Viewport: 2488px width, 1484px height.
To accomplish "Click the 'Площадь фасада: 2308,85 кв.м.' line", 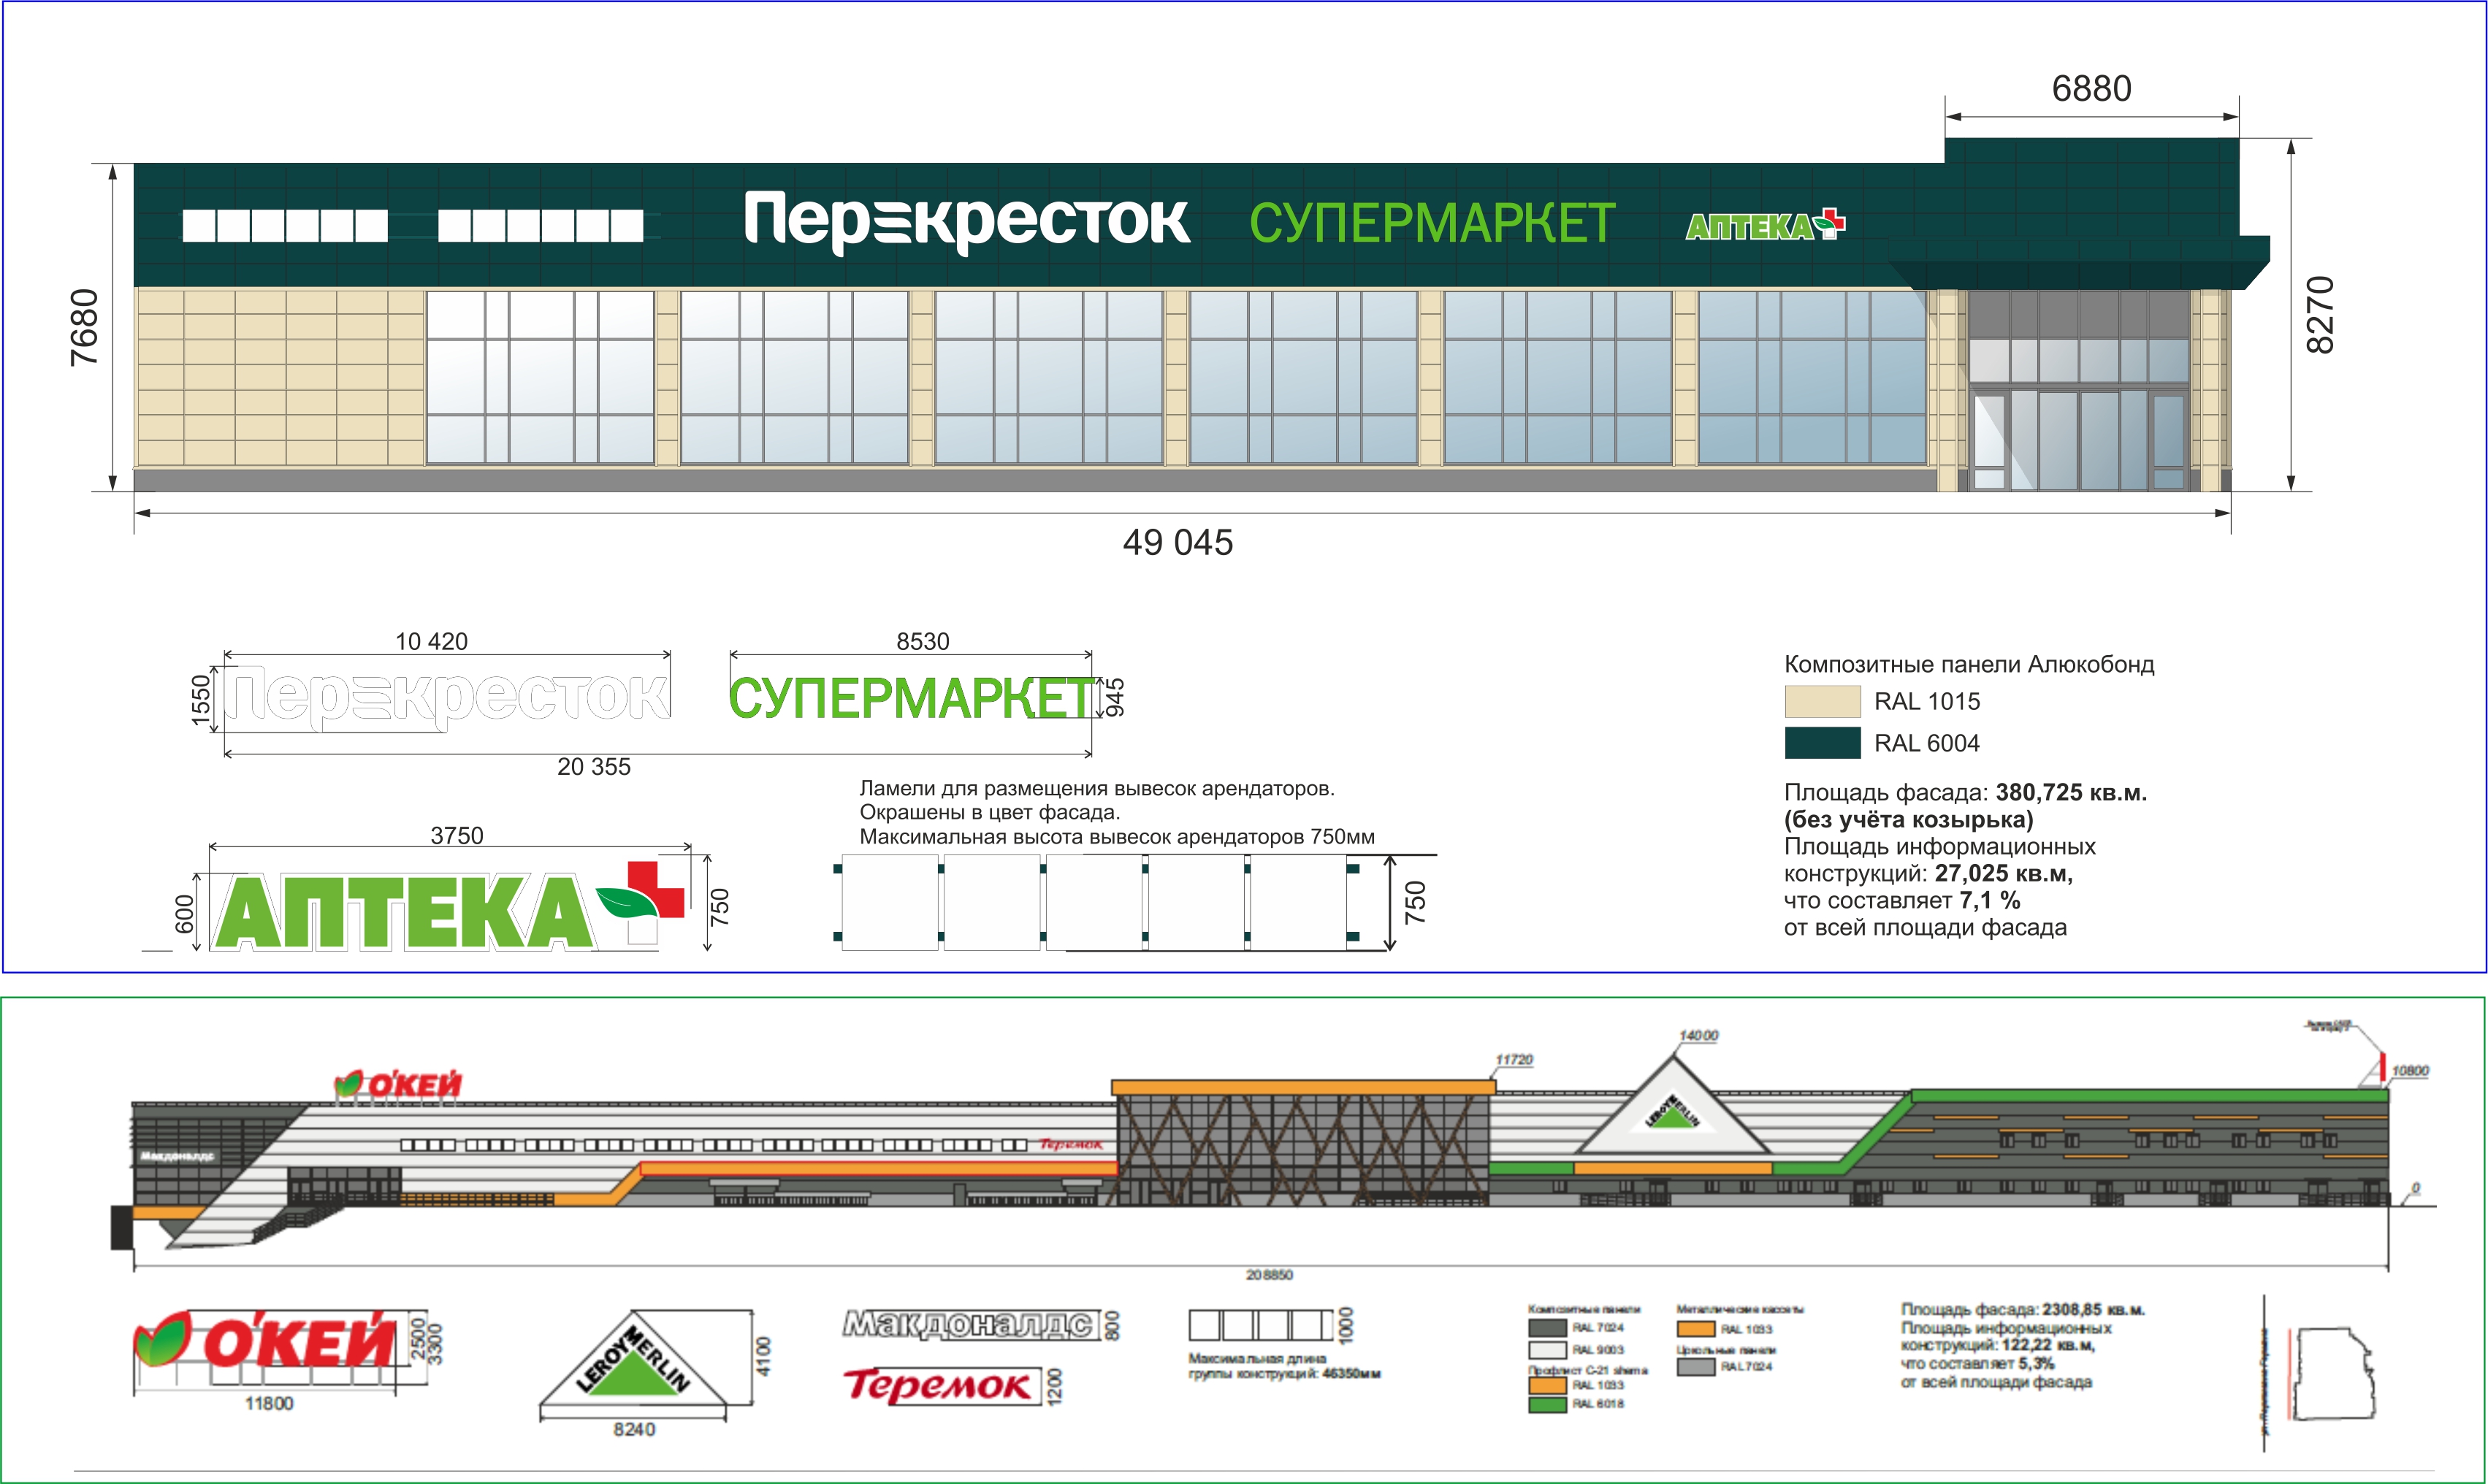I will click(x=2023, y=1310).
